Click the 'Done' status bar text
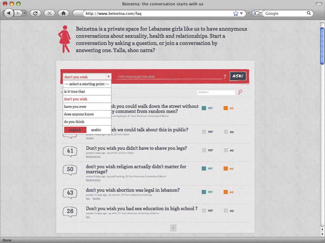325x243 pixels. [x=7, y=240]
